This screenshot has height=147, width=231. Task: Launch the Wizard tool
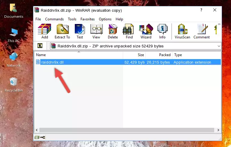point(146,31)
